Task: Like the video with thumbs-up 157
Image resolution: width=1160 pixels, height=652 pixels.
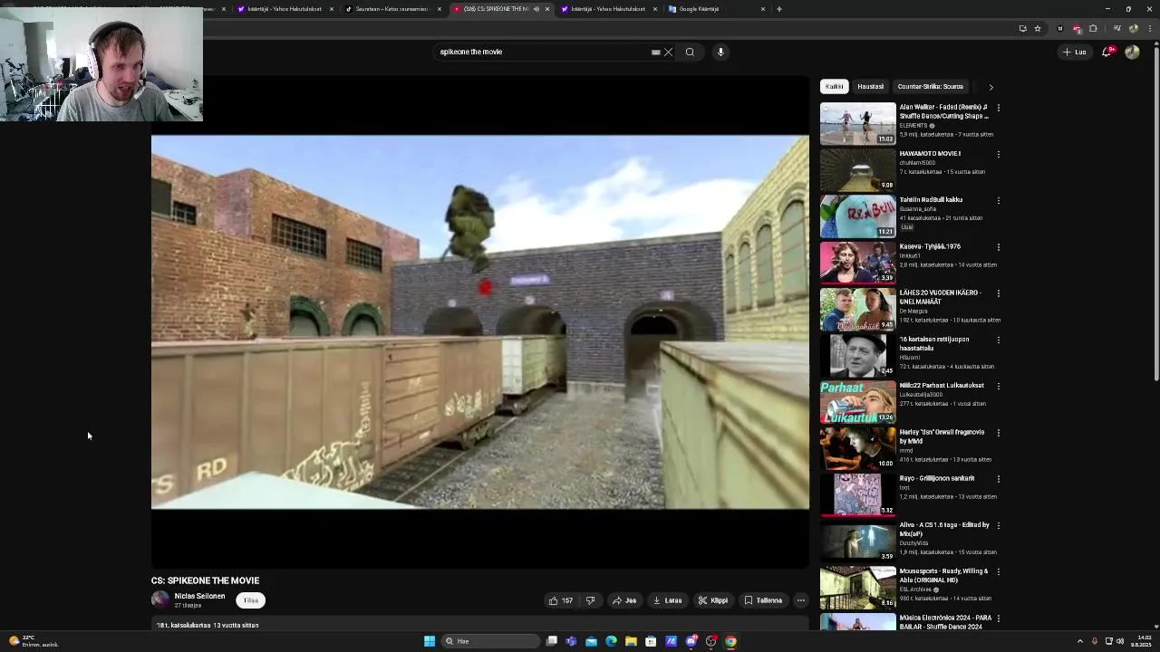Action: point(561,600)
